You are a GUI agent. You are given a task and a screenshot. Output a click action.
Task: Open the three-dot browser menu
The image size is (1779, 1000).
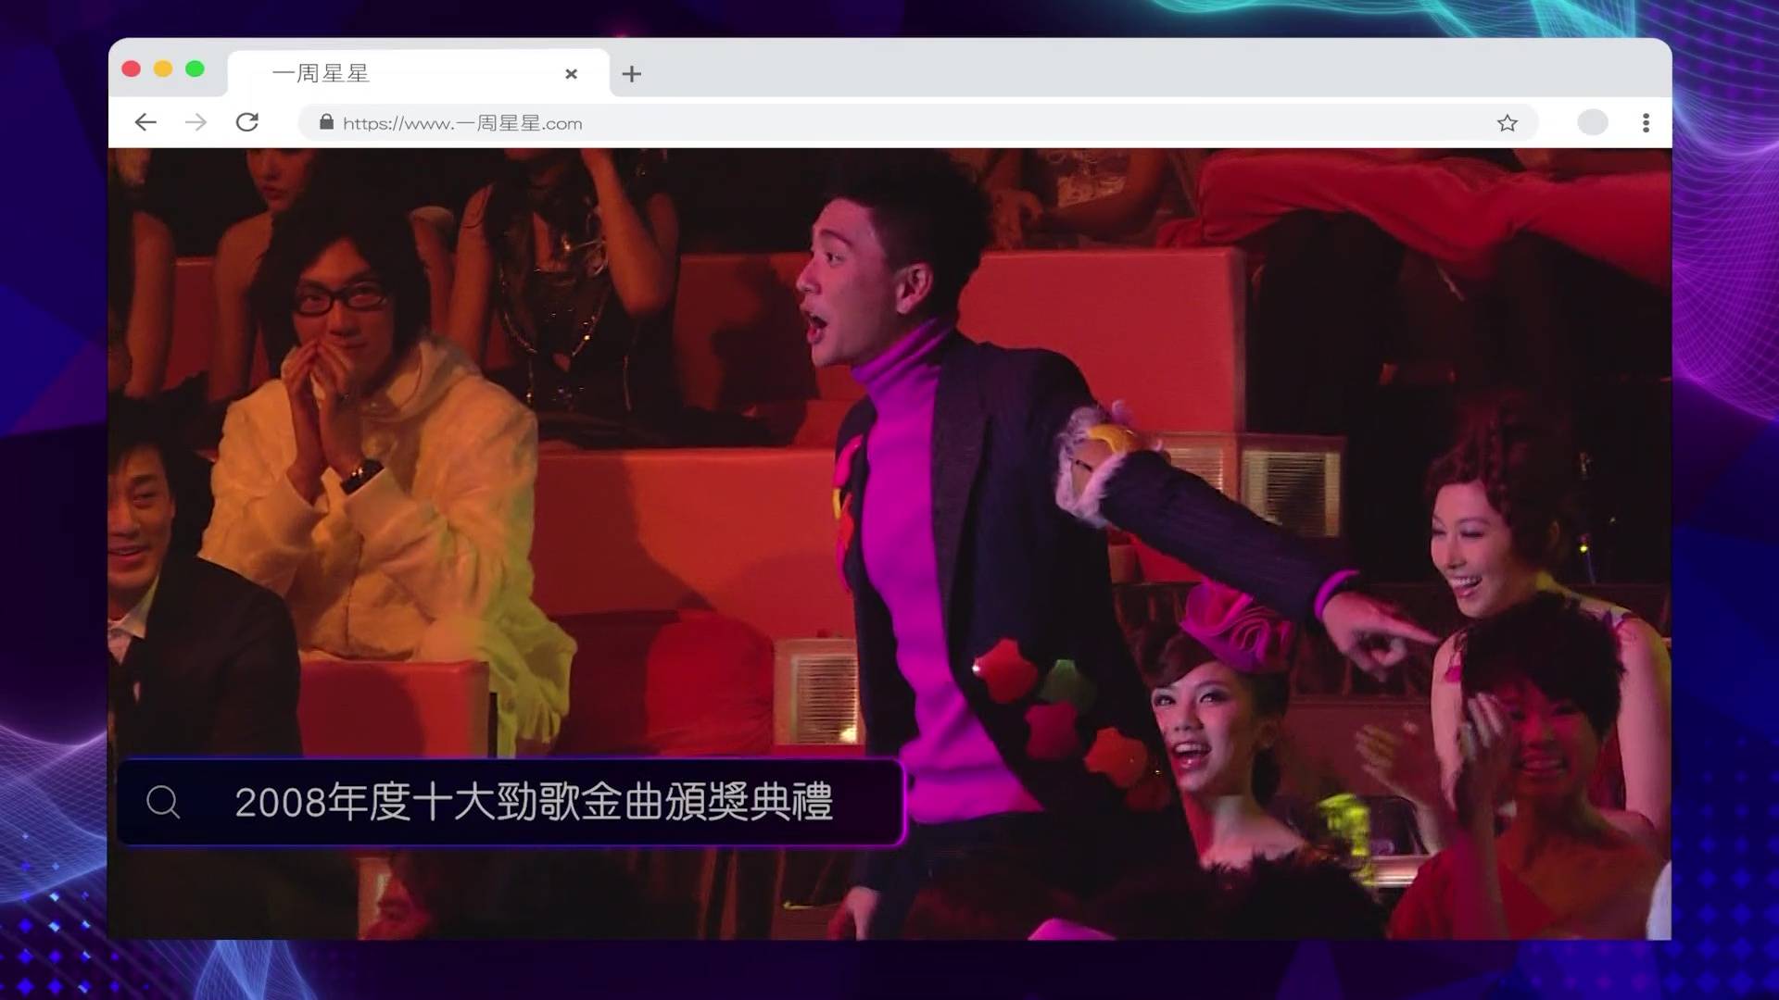tap(1646, 122)
